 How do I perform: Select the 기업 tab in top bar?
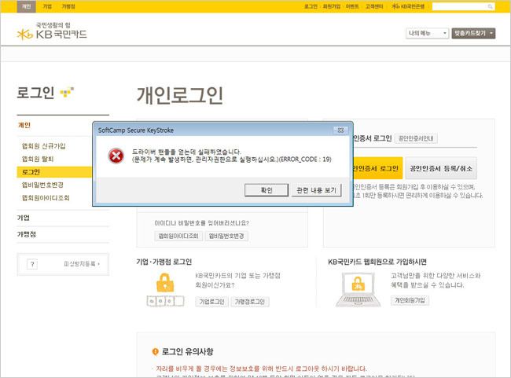pyautogui.click(x=47, y=6)
